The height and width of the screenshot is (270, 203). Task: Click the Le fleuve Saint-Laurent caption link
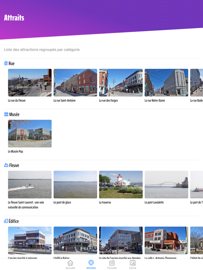pyautogui.click(x=26, y=205)
